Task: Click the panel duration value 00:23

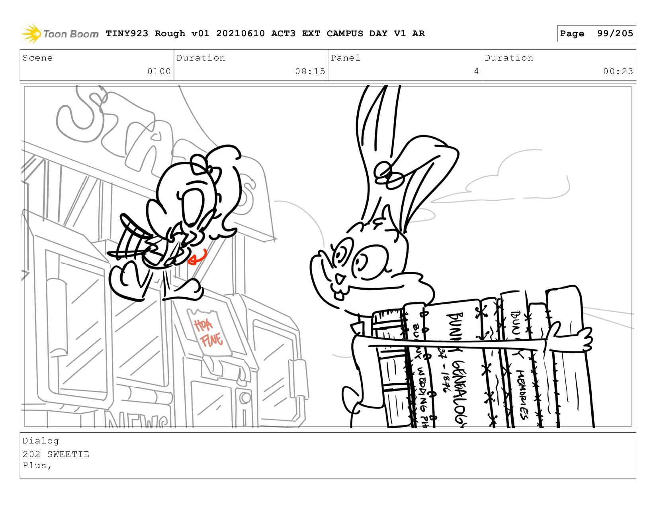Action: tap(618, 71)
